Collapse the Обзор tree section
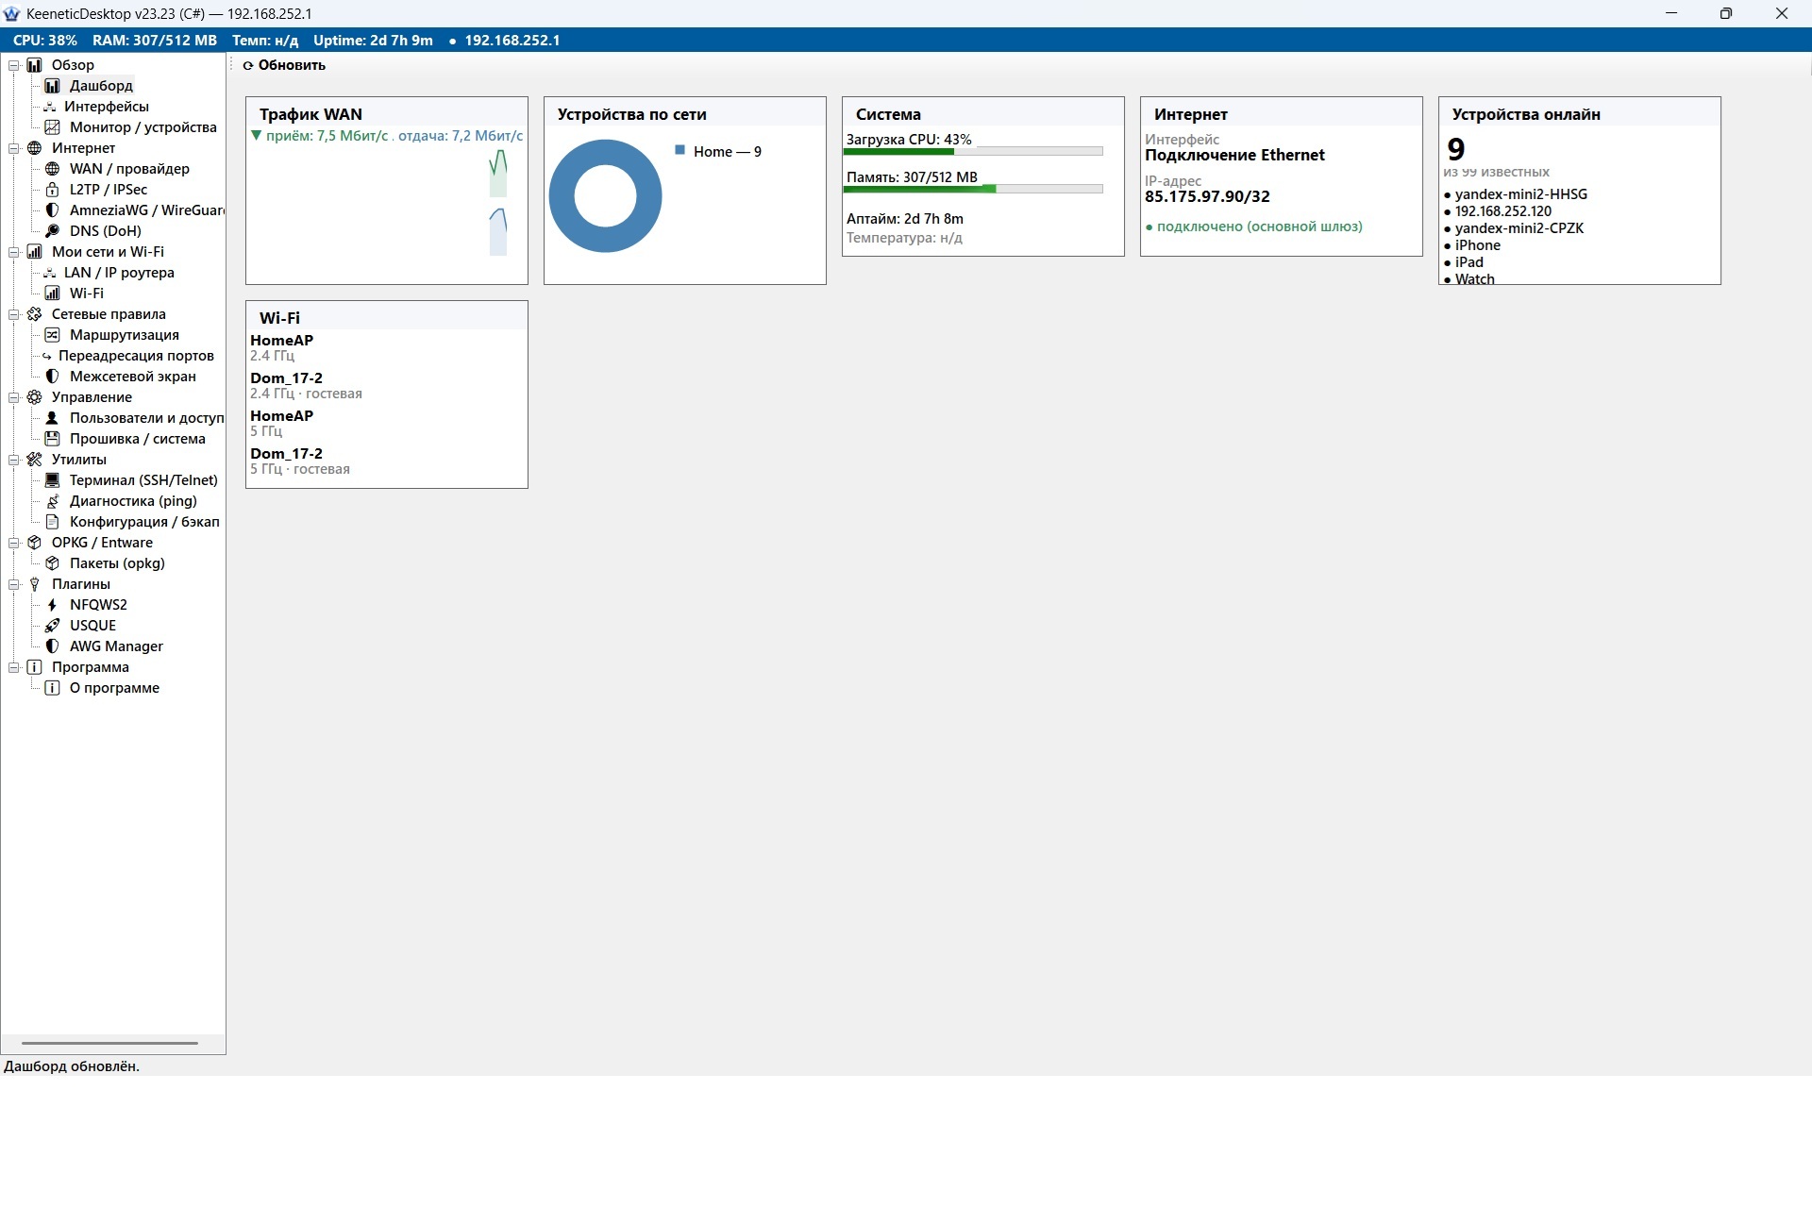Image resolution: width=1812 pixels, height=1208 pixels. coord(14,65)
